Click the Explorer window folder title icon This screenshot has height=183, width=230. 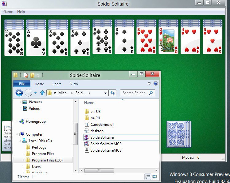[x=16, y=75]
